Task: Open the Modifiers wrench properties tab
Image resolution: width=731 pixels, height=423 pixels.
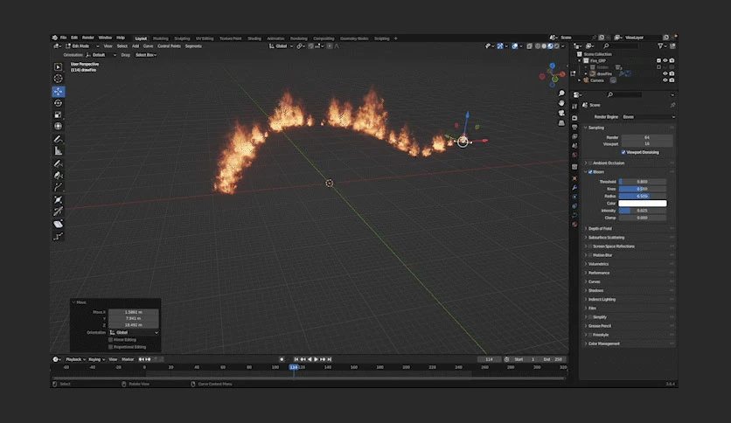Action: (574, 188)
